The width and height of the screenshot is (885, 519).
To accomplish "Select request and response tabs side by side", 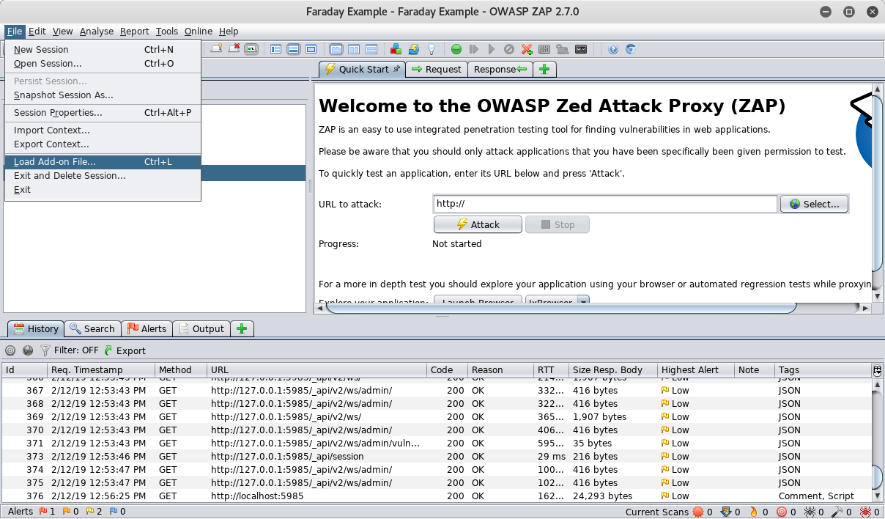I will [x=336, y=49].
